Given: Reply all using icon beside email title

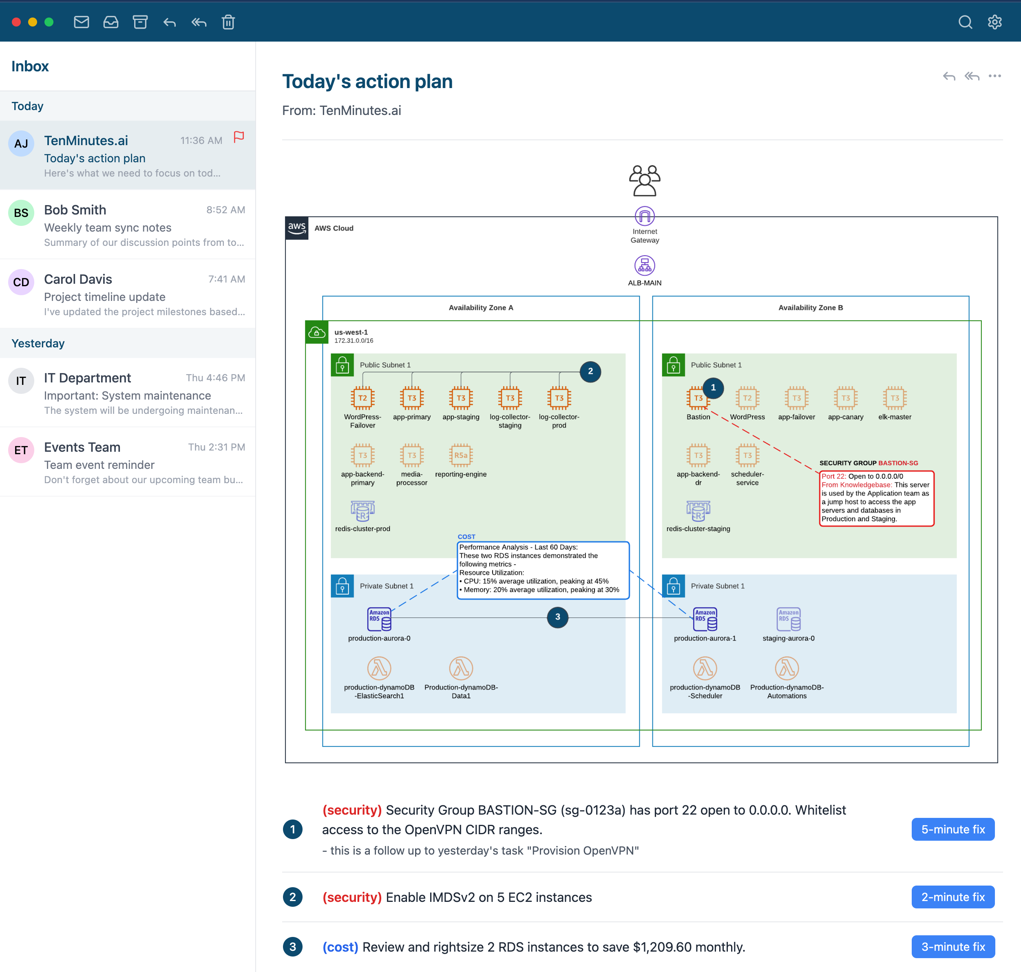Looking at the screenshot, I should pyautogui.click(x=972, y=77).
